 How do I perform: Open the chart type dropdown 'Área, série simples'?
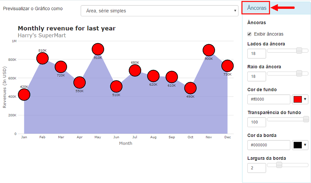(159, 11)
